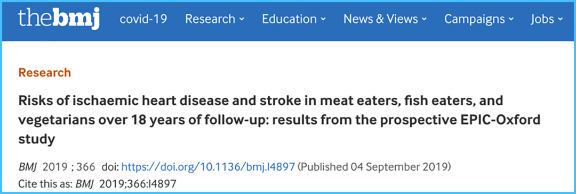Viewport: 576px width, 194px height.
Task: Open the doi.org/10.1136/bmj.l4897 link
Action: pyautogui.click(x=208, y=167)
